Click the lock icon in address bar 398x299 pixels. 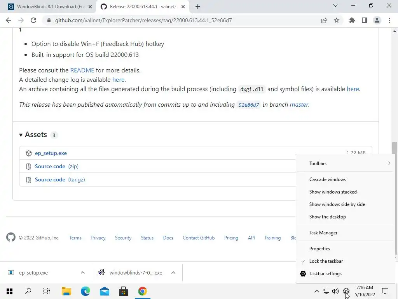pyautogui.click(x=49, y=20)
